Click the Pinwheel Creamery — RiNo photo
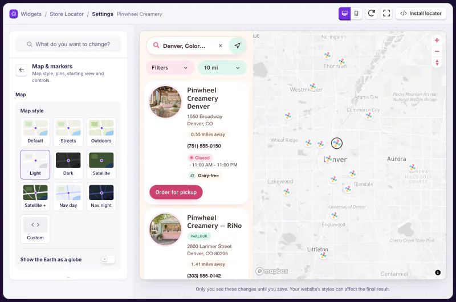This screenshot has height=302, width=456. (x=165, y=230)
